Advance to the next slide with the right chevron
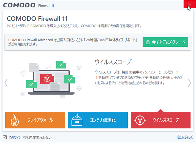The height and width of the screenshot is (143, 196). (189, 83)
